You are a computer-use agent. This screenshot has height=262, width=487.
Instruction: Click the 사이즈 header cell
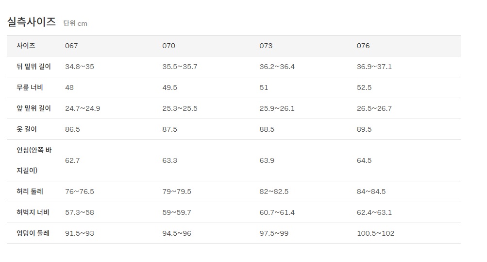(x=26, y=46)
